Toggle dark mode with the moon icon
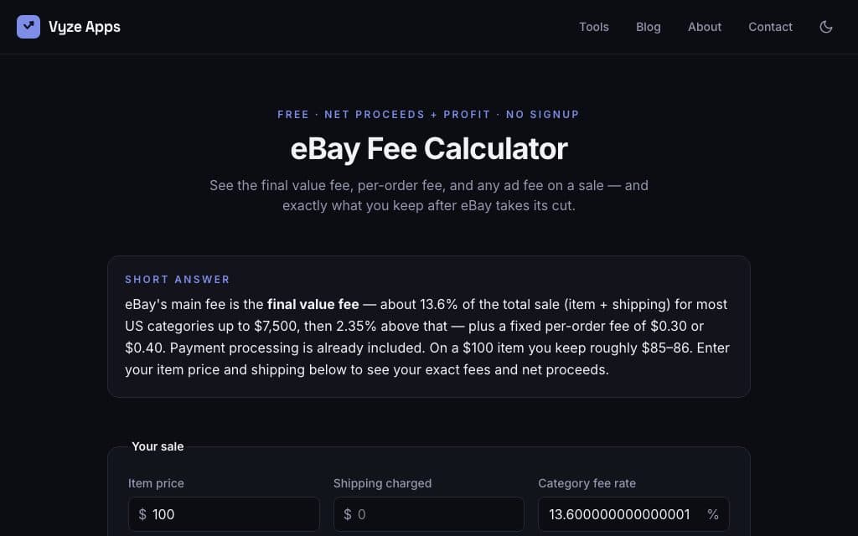The image size is (858, 536). point(825,27)
